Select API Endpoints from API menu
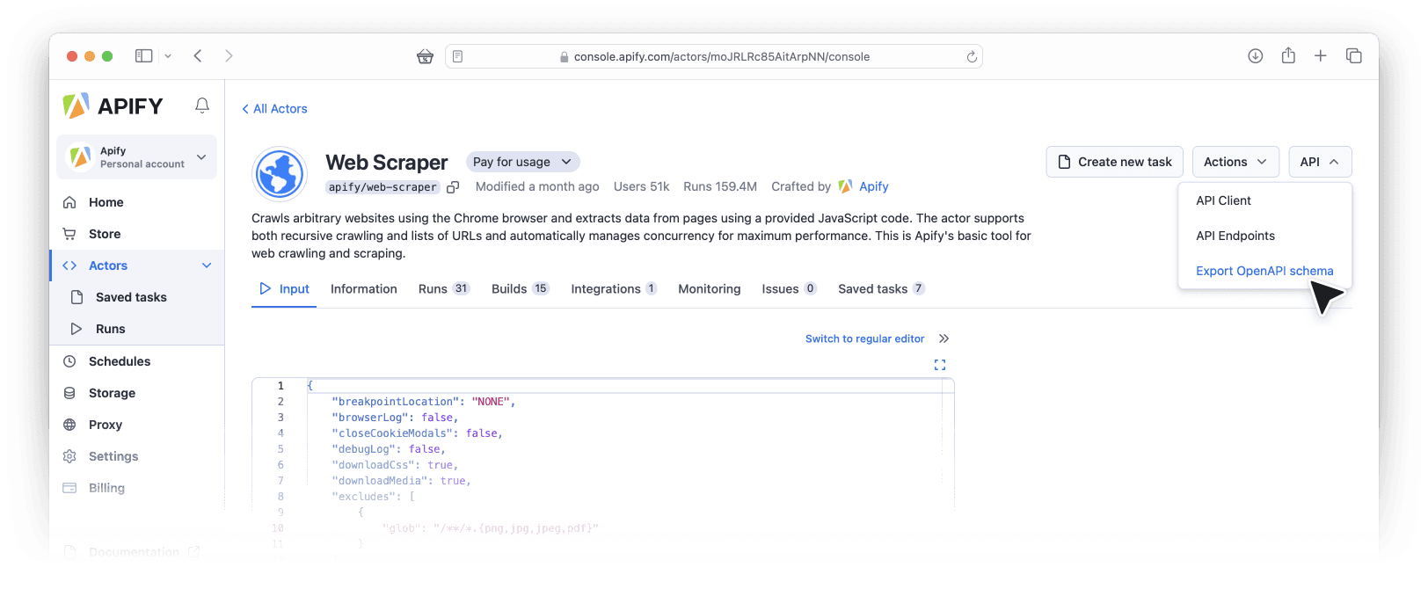The width and height of the screenshot is (1428, 589). pos(1264,236)
